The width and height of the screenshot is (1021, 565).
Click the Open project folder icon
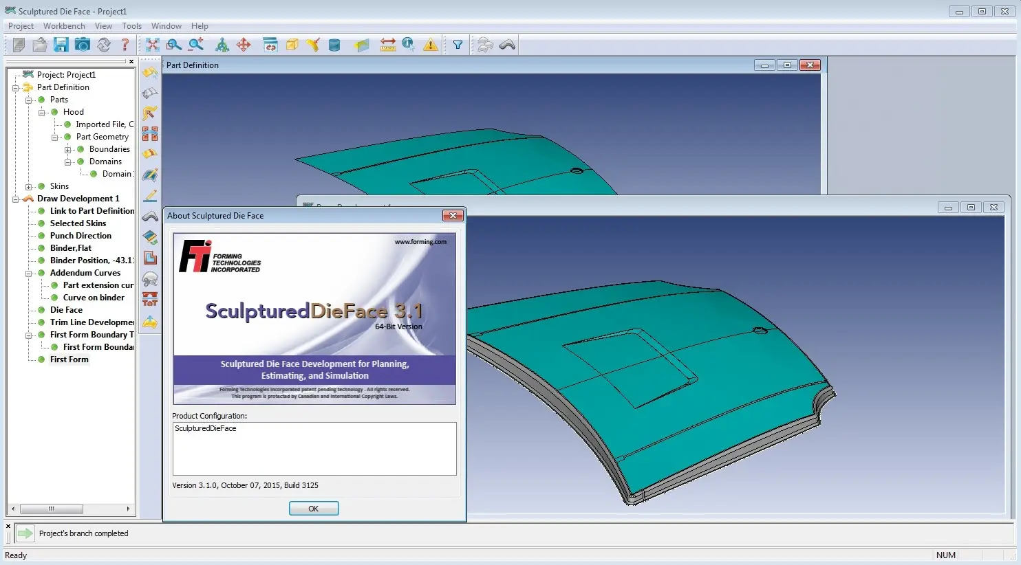40,45
